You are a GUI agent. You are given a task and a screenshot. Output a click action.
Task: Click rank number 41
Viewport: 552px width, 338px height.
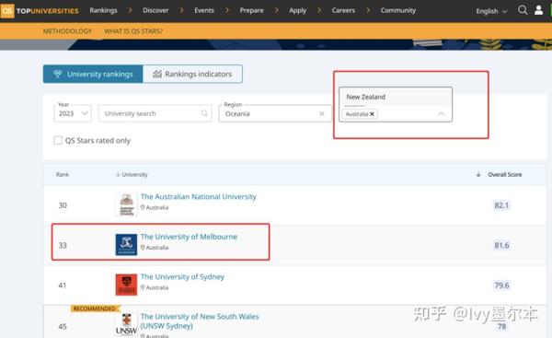click(63, 286)
